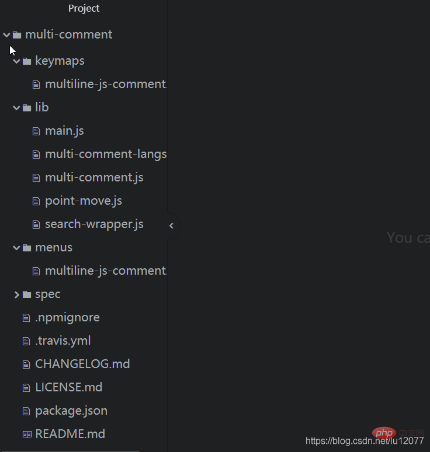Click the lib folder icon
Screen dimensions: 430x452
(x=27, y=108)
